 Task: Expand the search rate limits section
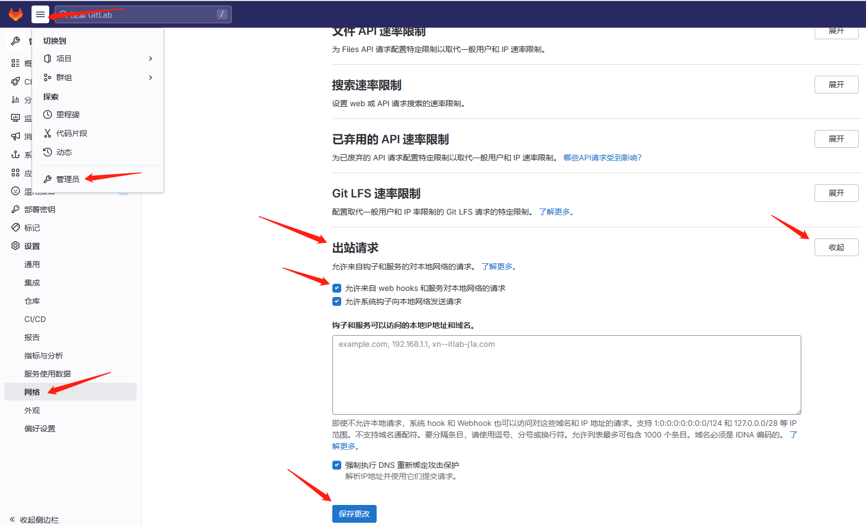pyautogui.click(x=836, y=85)
